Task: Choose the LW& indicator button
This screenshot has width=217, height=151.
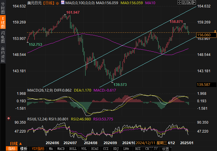Action: 126,149
